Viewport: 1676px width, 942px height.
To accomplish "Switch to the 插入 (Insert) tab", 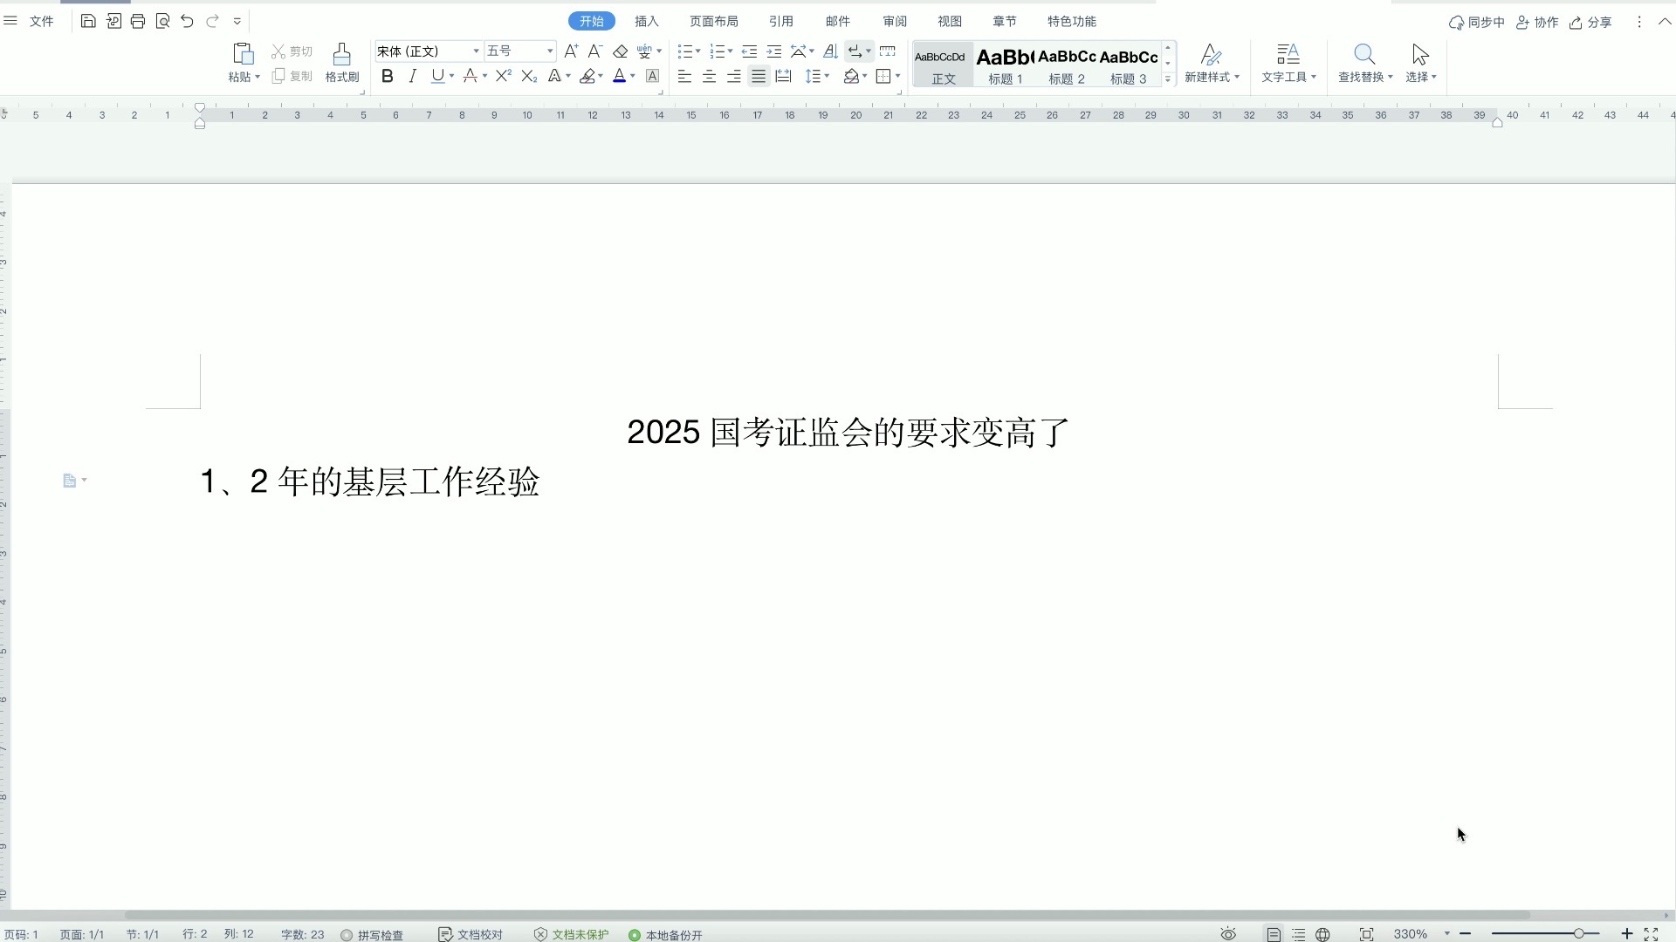I will point(647,21).
